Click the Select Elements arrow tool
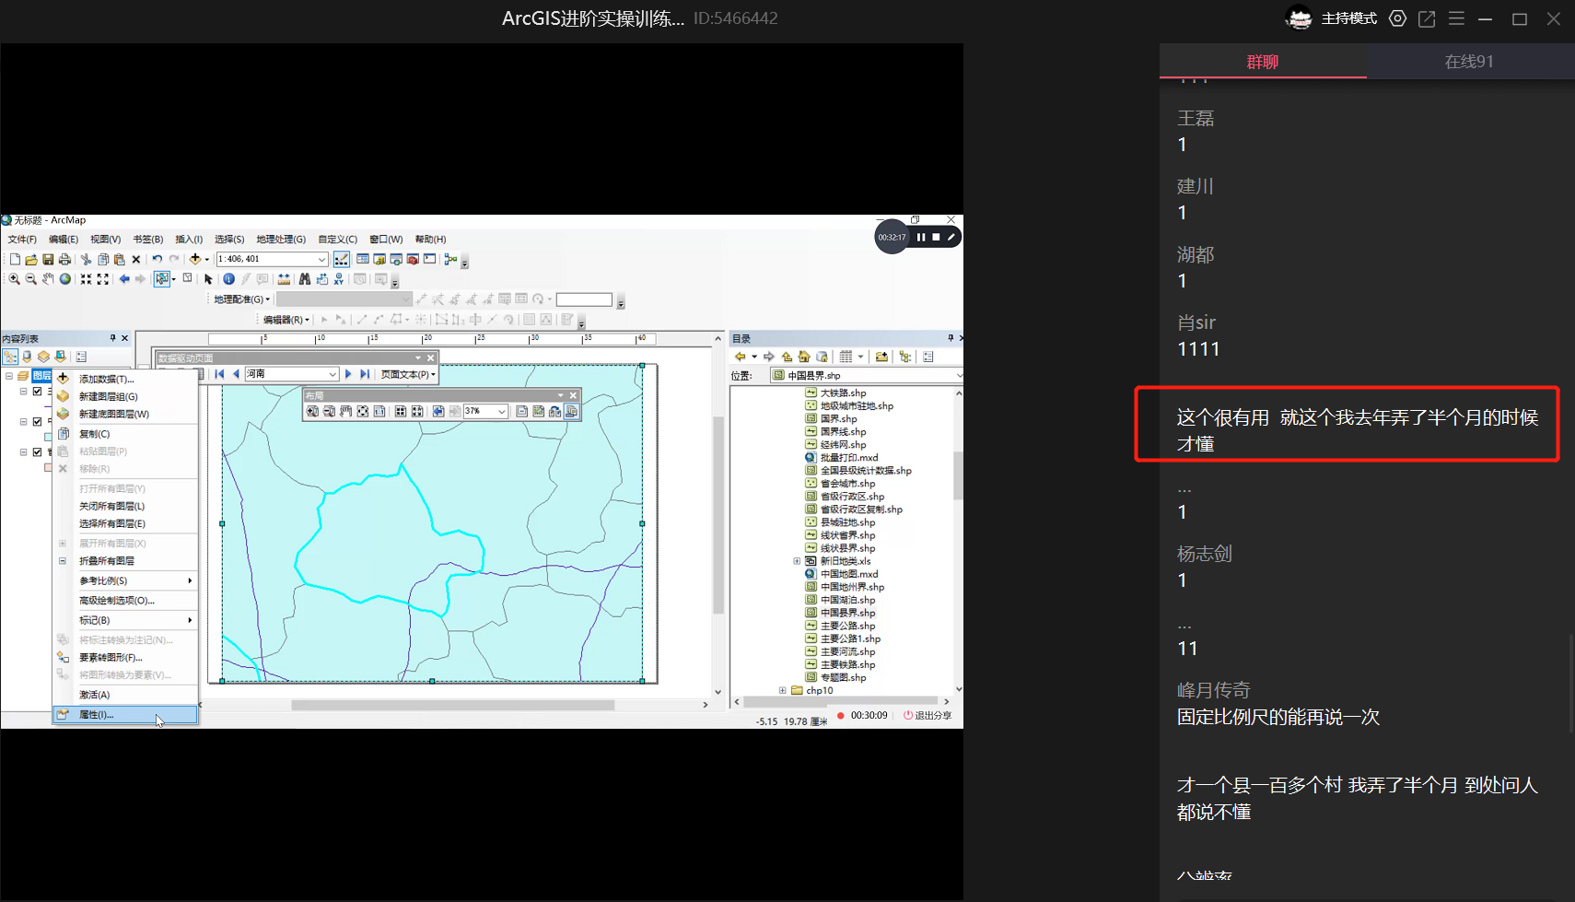Screen dimensions: 1575x902 point(208,279)
